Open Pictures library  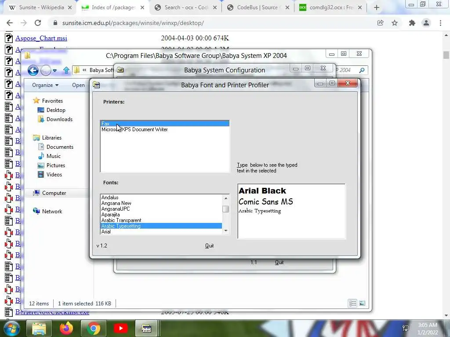click(x=52, y=165)
